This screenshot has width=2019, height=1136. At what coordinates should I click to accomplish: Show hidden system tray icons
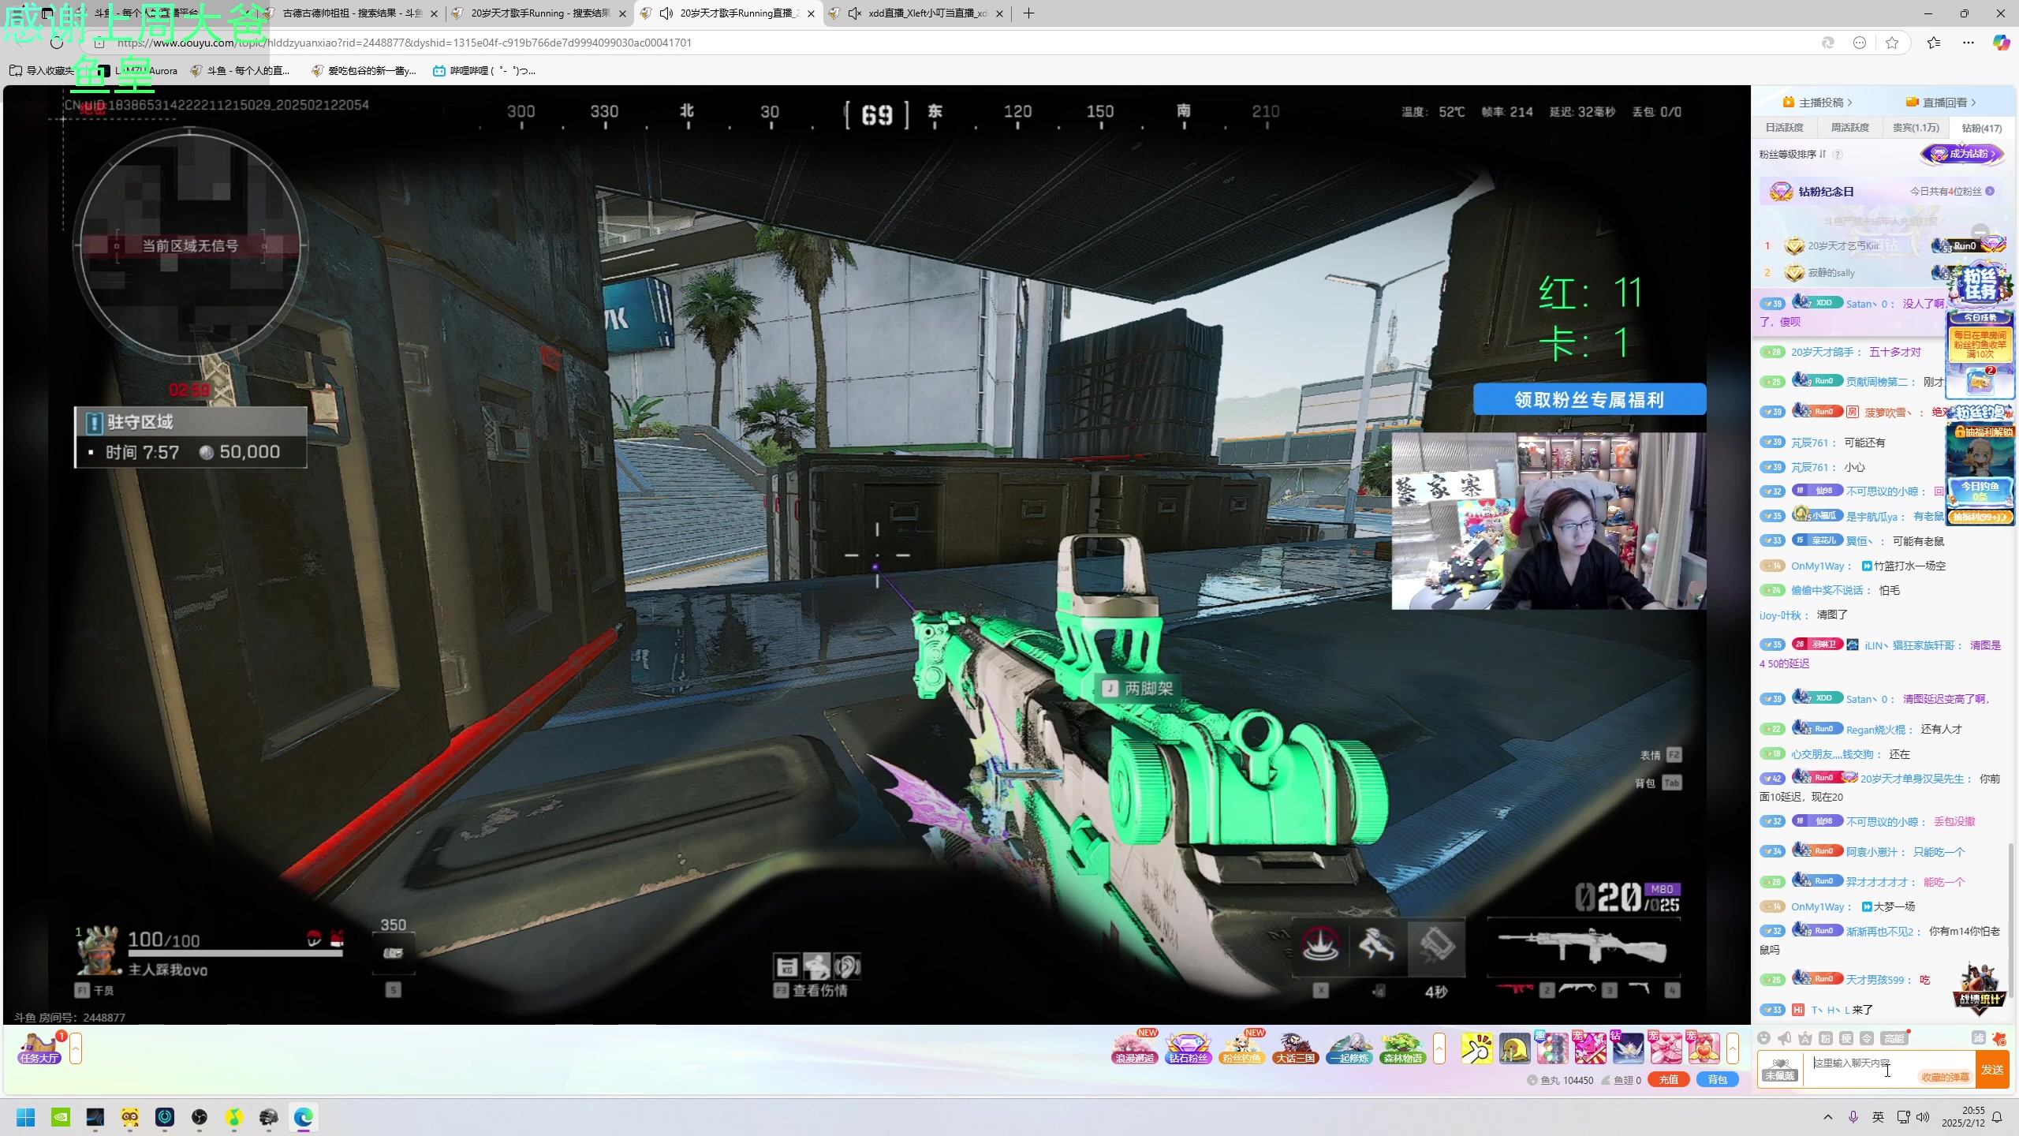coord(1827,1117)
